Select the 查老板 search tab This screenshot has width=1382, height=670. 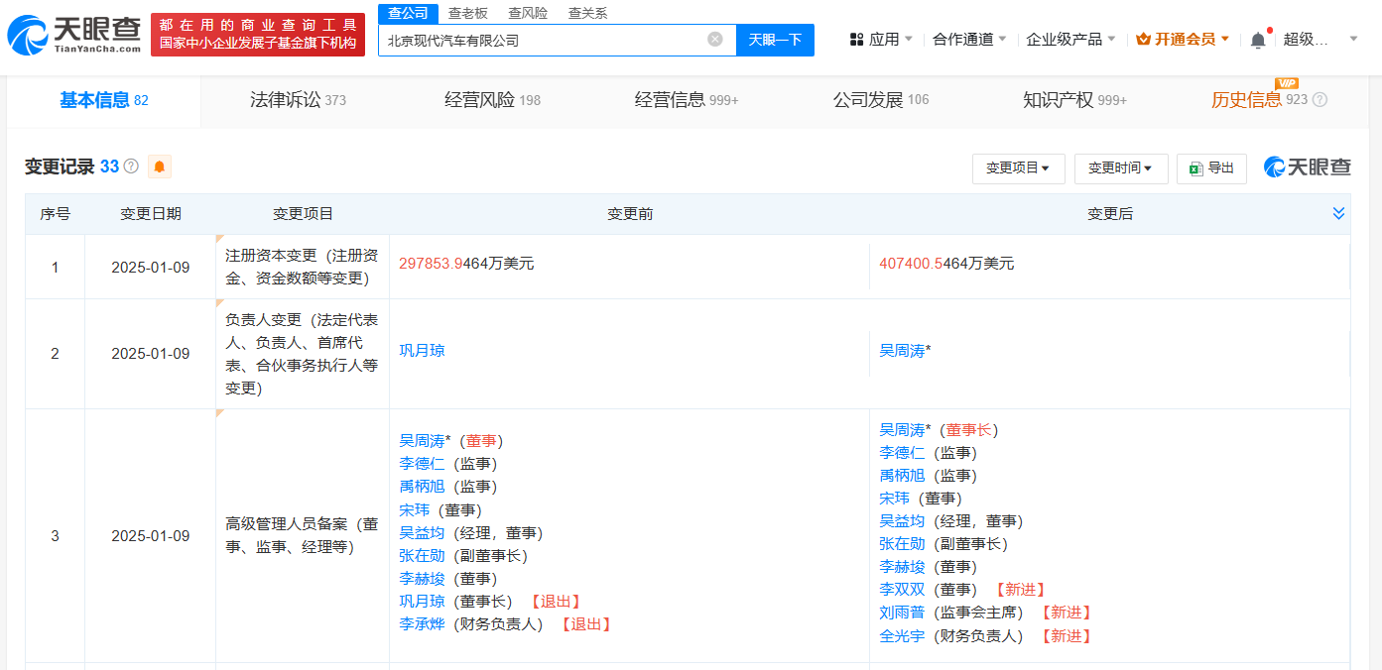click(x=467, y=13)
